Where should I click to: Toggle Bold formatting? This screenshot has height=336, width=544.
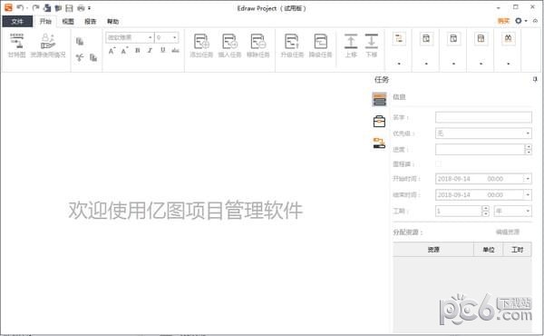(x=138, y=50)
